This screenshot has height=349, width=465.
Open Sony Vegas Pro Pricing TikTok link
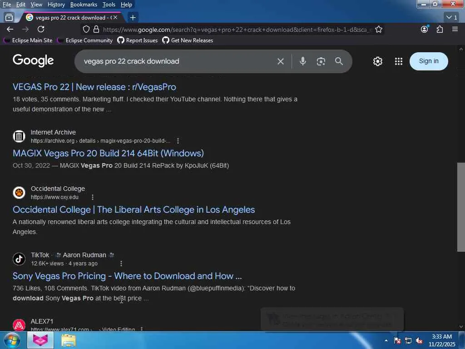pyautogui.click(x=127, y=276)
